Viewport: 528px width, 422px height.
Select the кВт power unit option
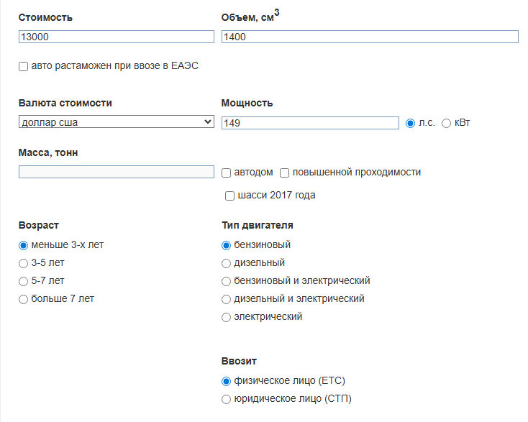pos(446,123)
